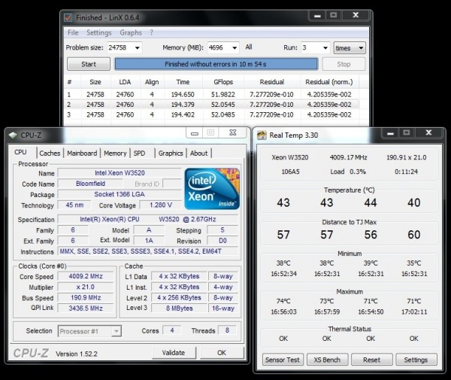Open the File menu in LinX
The image size is (451, 380).
(x=73, y=32)
